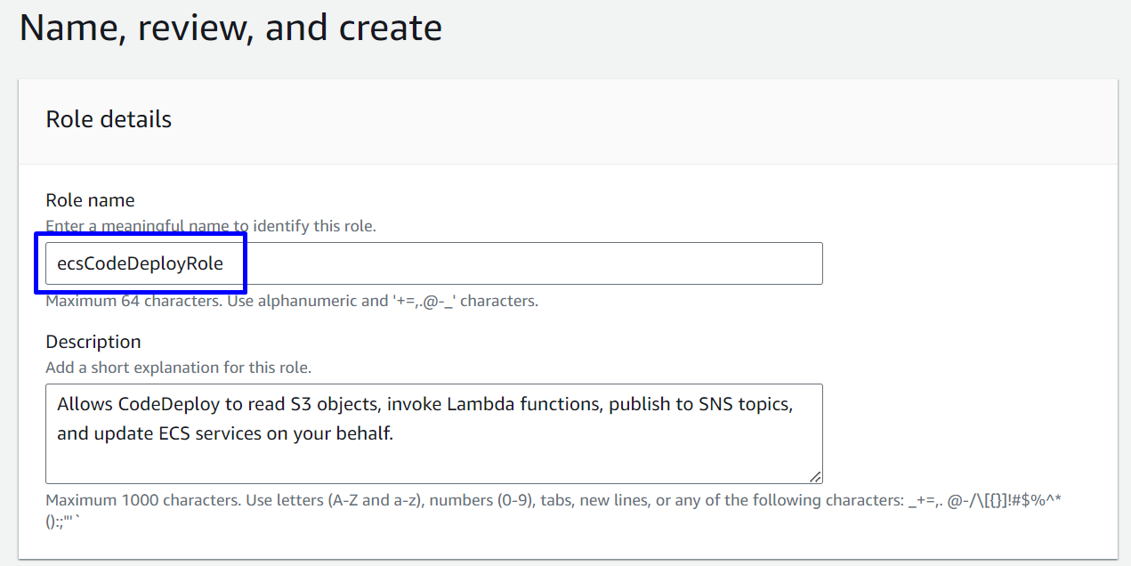Screen dimensions: 1131x566
Task: Click the "Role details" section heading
Action: (109, 119)
